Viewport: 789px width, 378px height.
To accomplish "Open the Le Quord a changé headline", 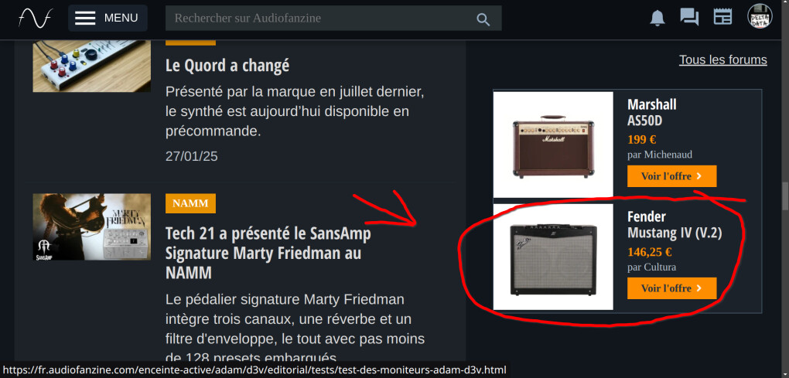I will (227, 66).
